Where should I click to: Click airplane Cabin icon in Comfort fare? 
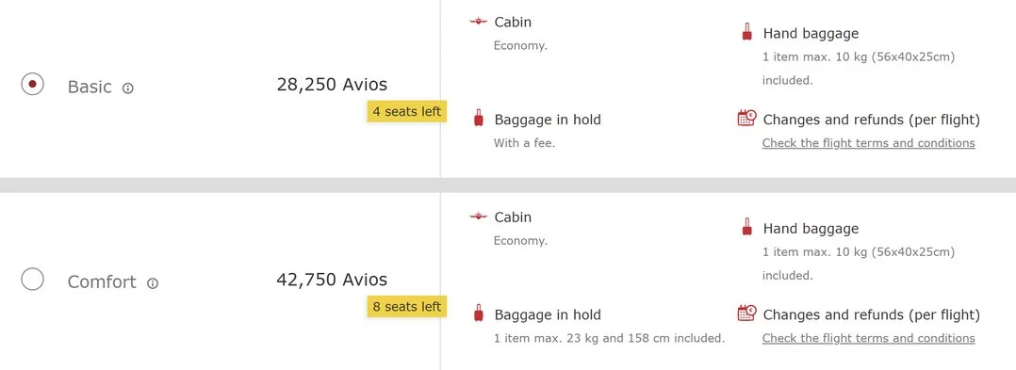[x=478, y=216]
